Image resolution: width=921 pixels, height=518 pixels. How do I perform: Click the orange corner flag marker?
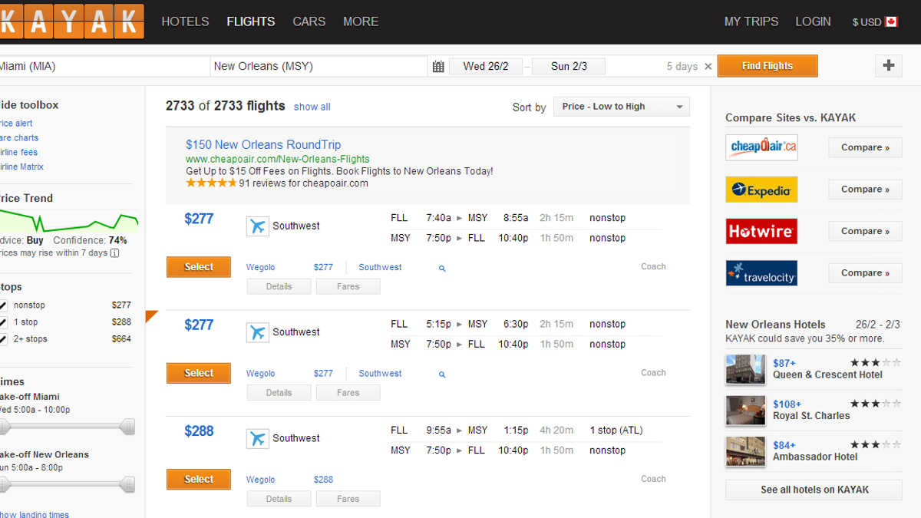coord(151,315)
